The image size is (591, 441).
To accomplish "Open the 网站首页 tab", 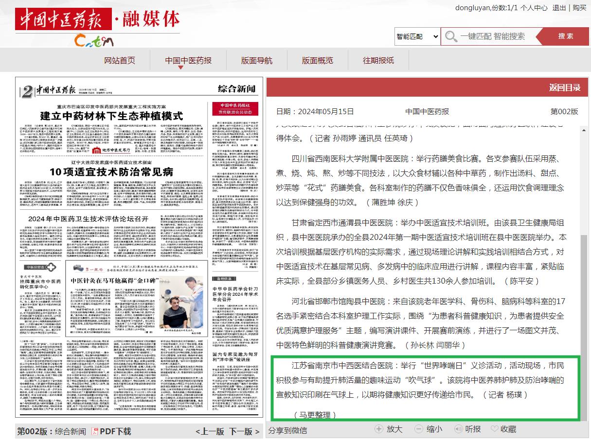I will coord(120,60).
